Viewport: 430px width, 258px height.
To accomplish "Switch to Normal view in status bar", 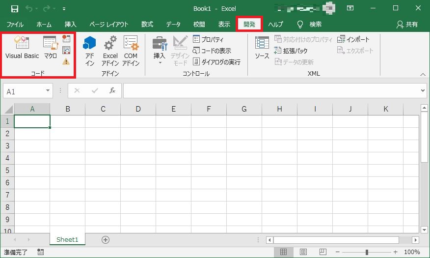I will [283, 252].
